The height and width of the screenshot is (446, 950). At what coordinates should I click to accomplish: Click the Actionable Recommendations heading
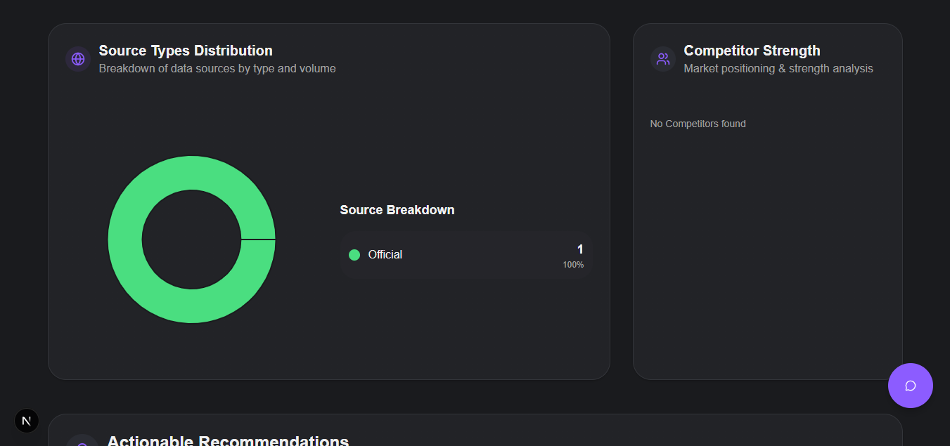[226, 441]
